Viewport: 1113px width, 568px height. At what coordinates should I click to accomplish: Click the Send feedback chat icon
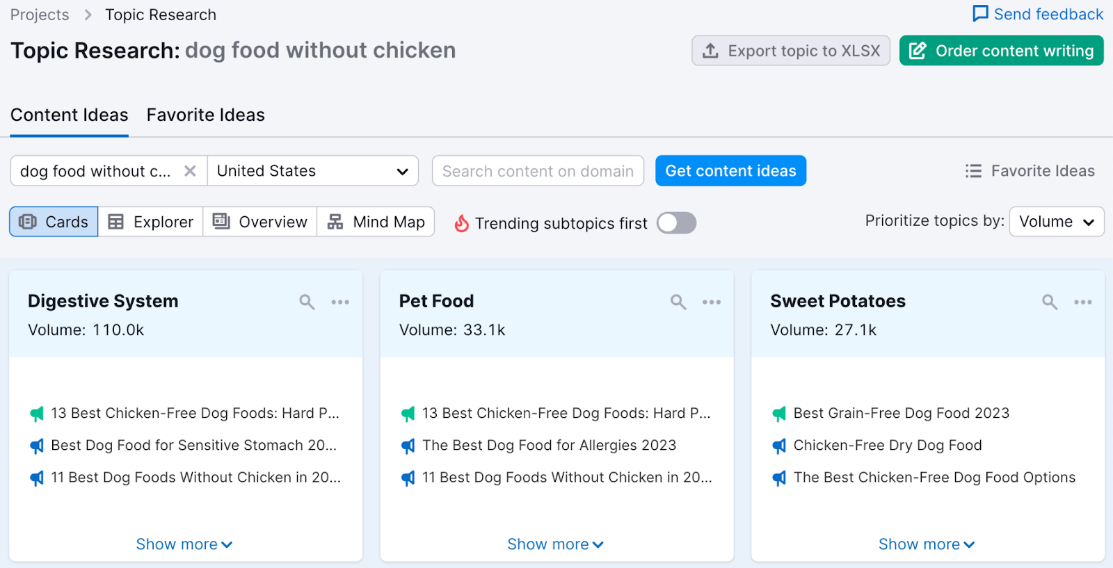point(980,14)
